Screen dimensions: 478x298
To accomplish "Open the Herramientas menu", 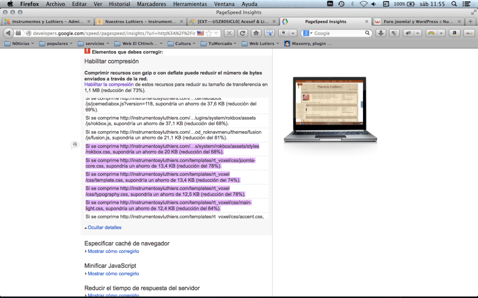I will pyautogui.click(x=190, y=4).
